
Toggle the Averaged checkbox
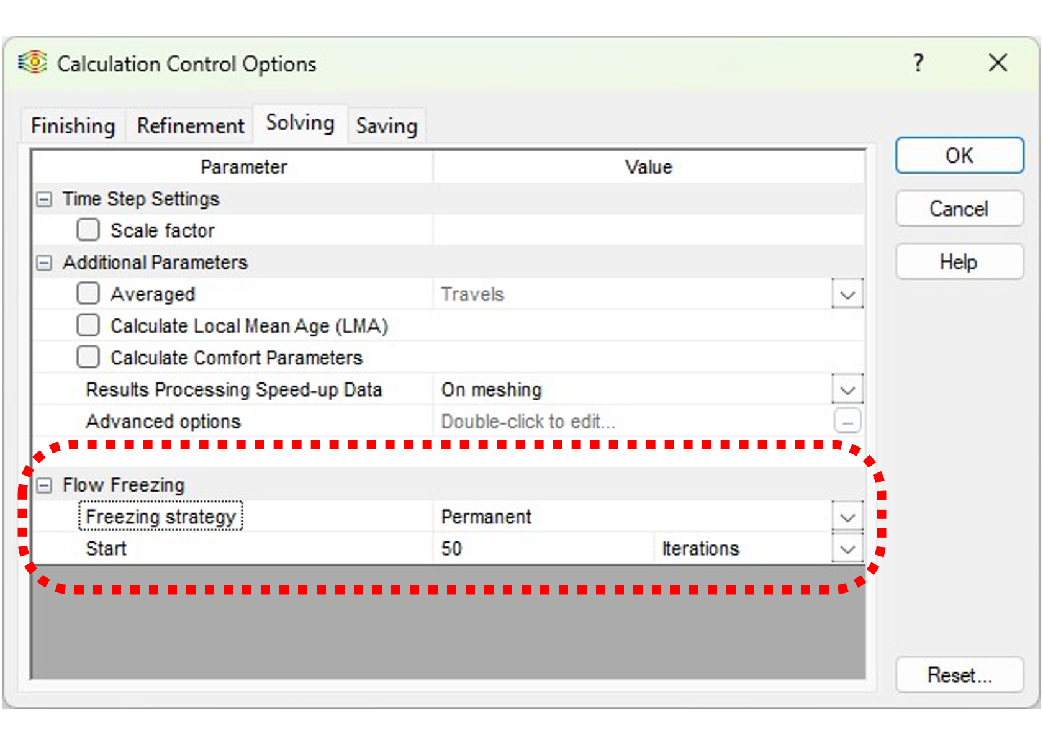tap(88, 293)
